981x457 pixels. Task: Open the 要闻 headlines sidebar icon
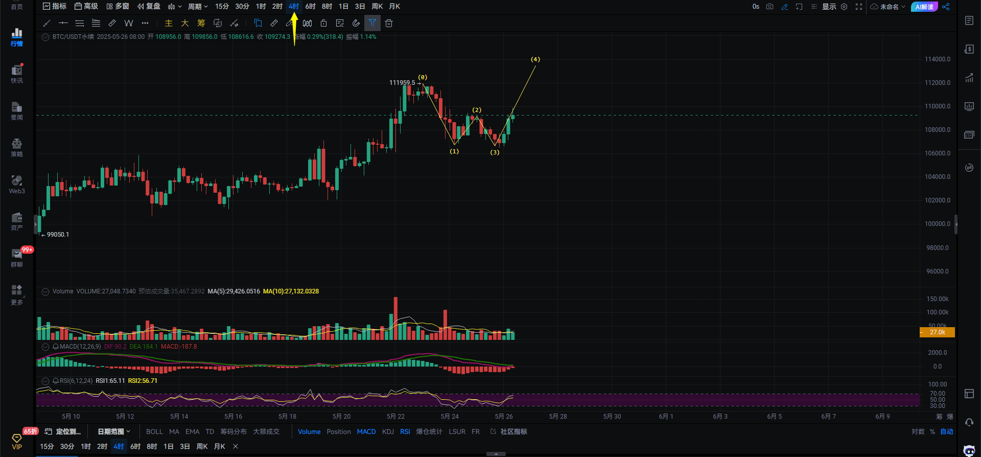point(17,111)
